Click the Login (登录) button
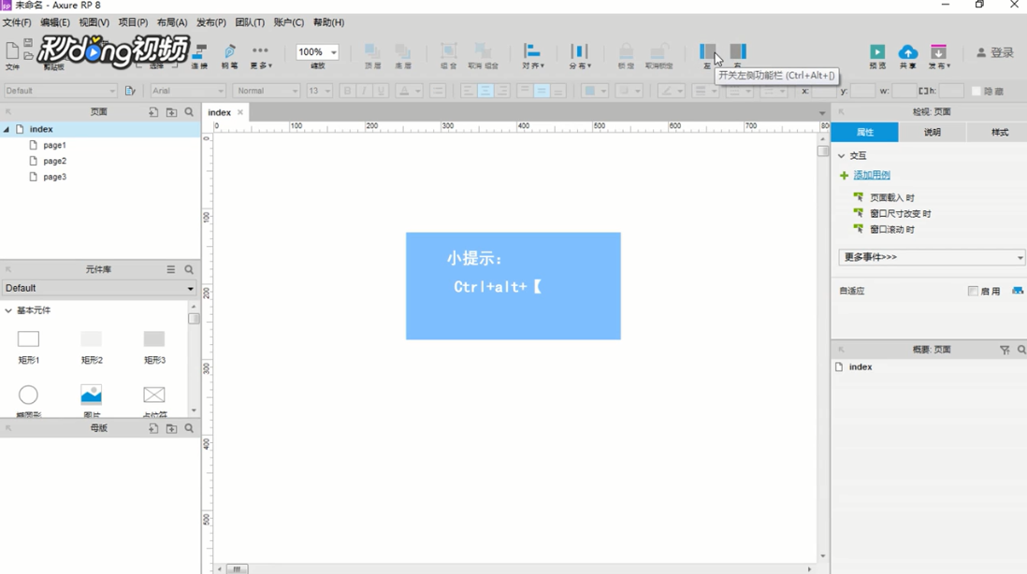The width and height of the screenshot is (1027, 574). click(995, 52)
